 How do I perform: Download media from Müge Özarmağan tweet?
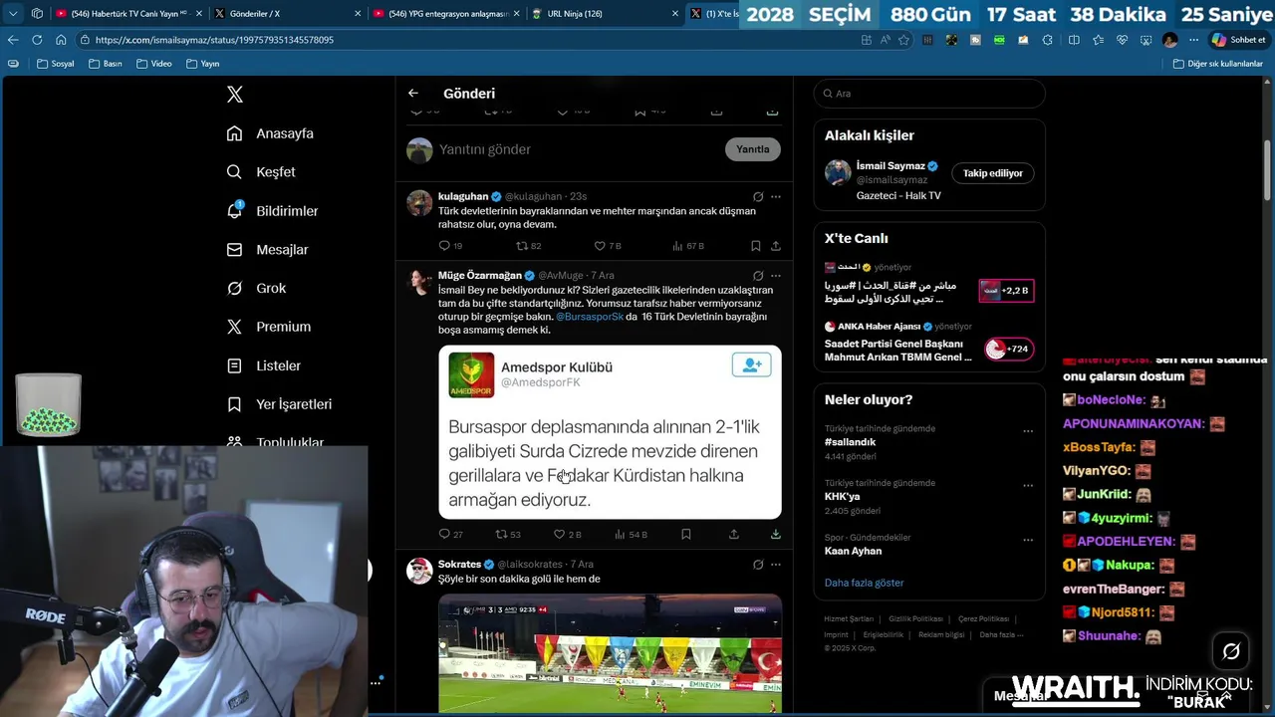coord(776,535)
